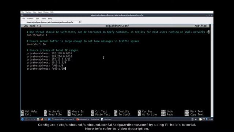Switch to ubuntu@ad...nd.conf.d taskbar window
The width and height of the screenshot is (234, 132).
point(63,119)
